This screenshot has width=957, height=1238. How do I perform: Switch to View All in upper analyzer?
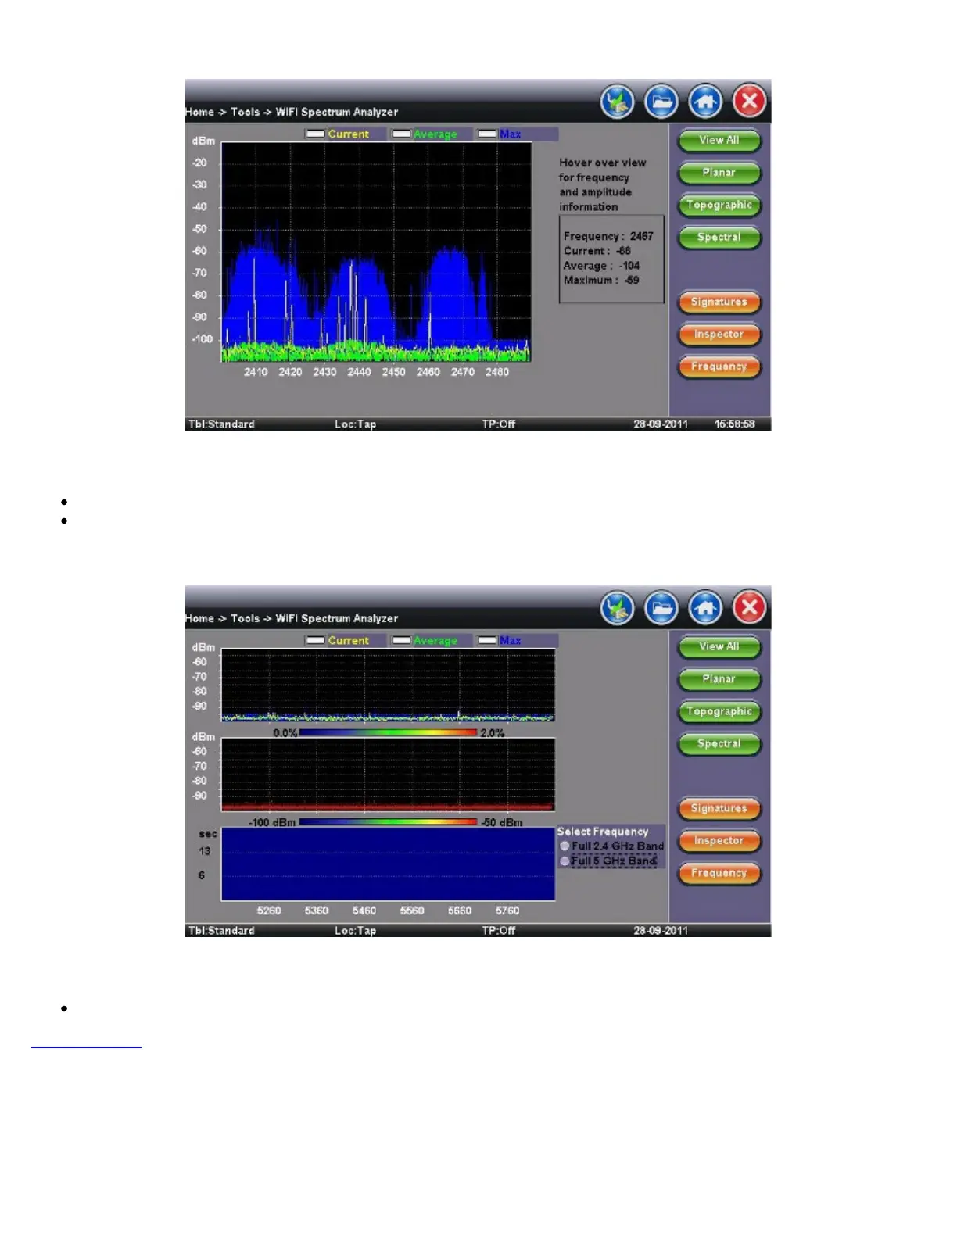coord(719,141)
